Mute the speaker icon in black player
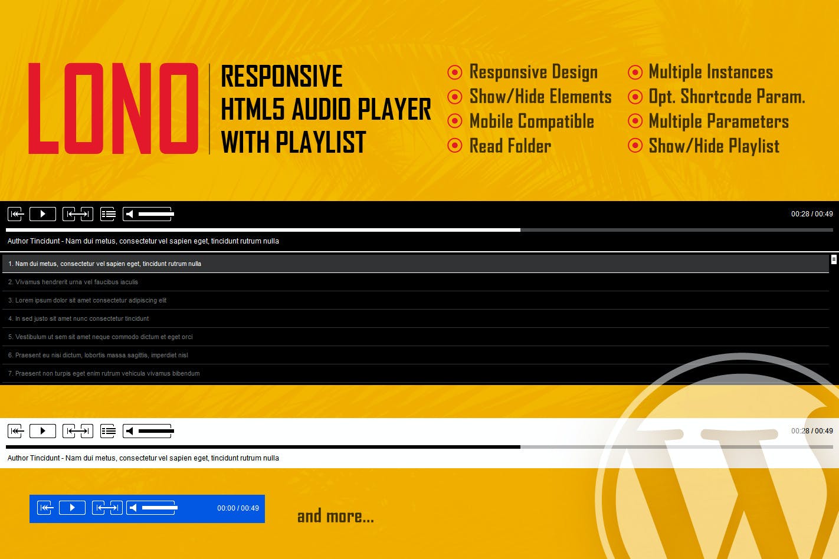Viewport: 839px width, 559px height. coord(130,214)
